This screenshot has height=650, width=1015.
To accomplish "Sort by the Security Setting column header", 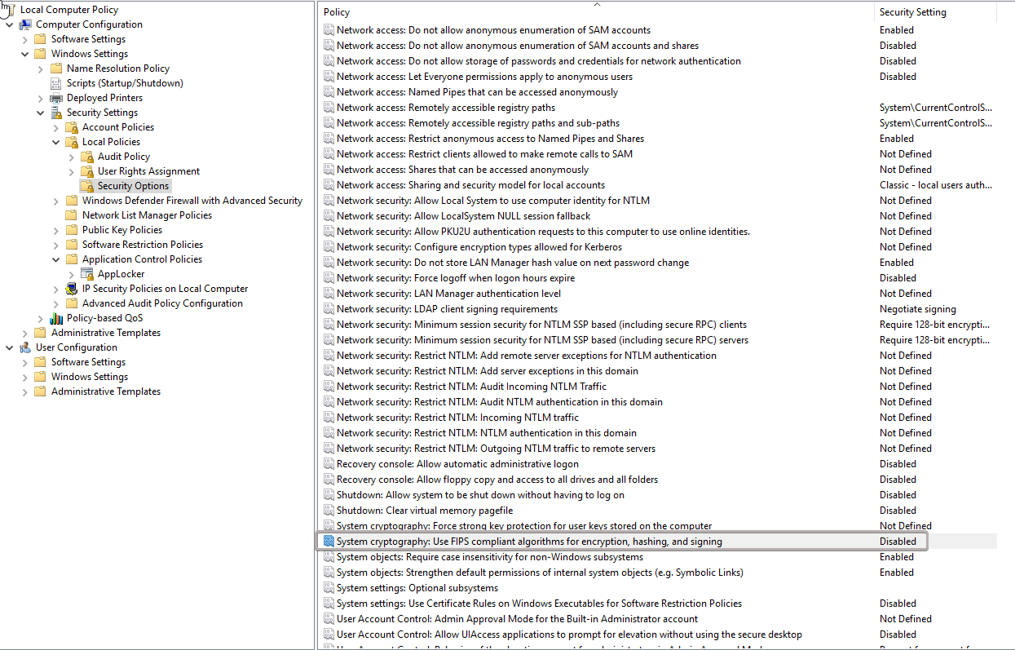I will pos(912,12).
